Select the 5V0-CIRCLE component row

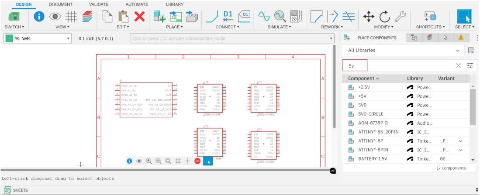pos(406,114)
